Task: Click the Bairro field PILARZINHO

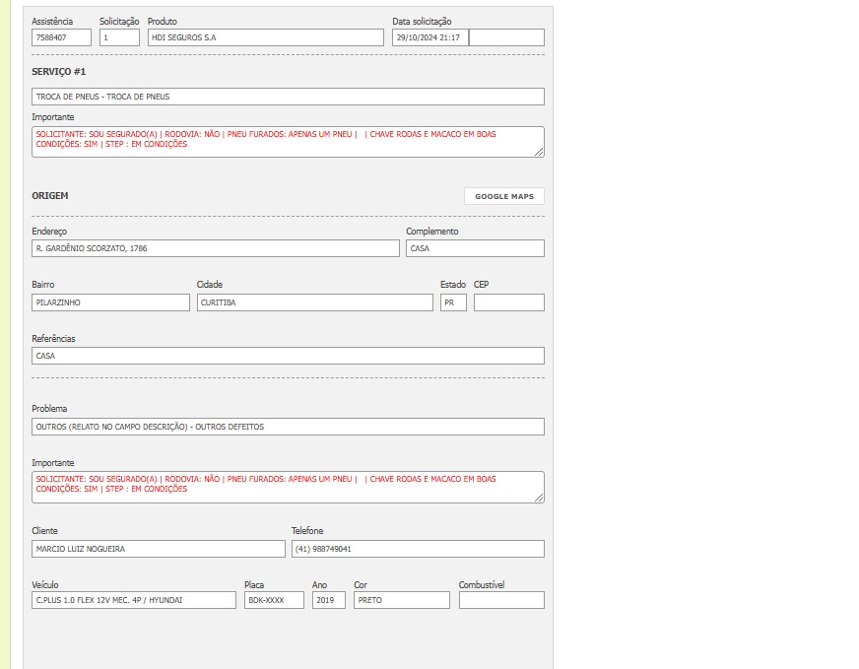Action: [x=110, y=302]
